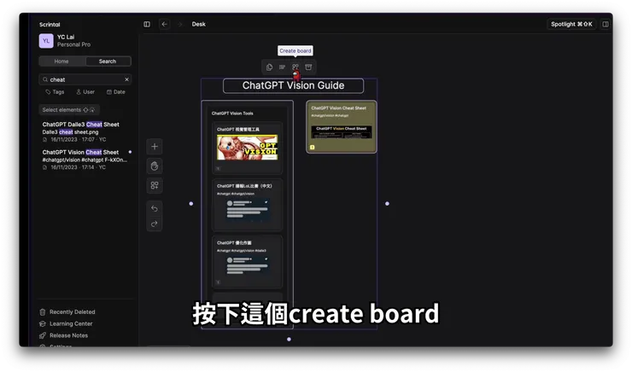The image size is (632, 372).
Task: Switch to the Home tab
Action: (x=61, y=61)
